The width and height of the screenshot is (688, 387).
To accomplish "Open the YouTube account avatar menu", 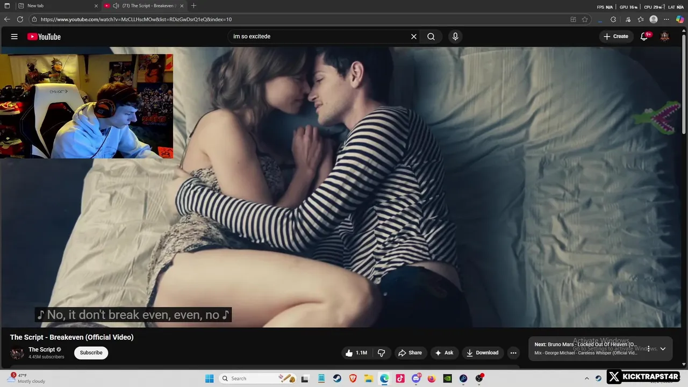I will point(665,37).
